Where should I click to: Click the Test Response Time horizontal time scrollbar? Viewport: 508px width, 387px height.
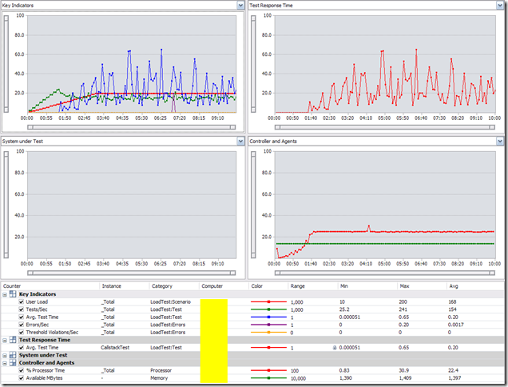click(x=385, y=127)
